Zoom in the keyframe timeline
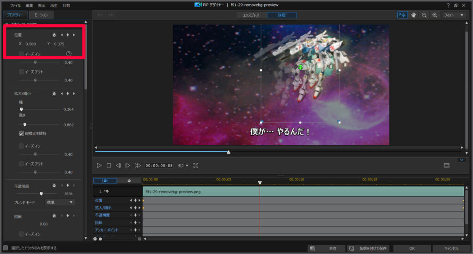Image resolution: width=473 pixels, height=254 pixels. pyautogui.click(x=139, y=239)
